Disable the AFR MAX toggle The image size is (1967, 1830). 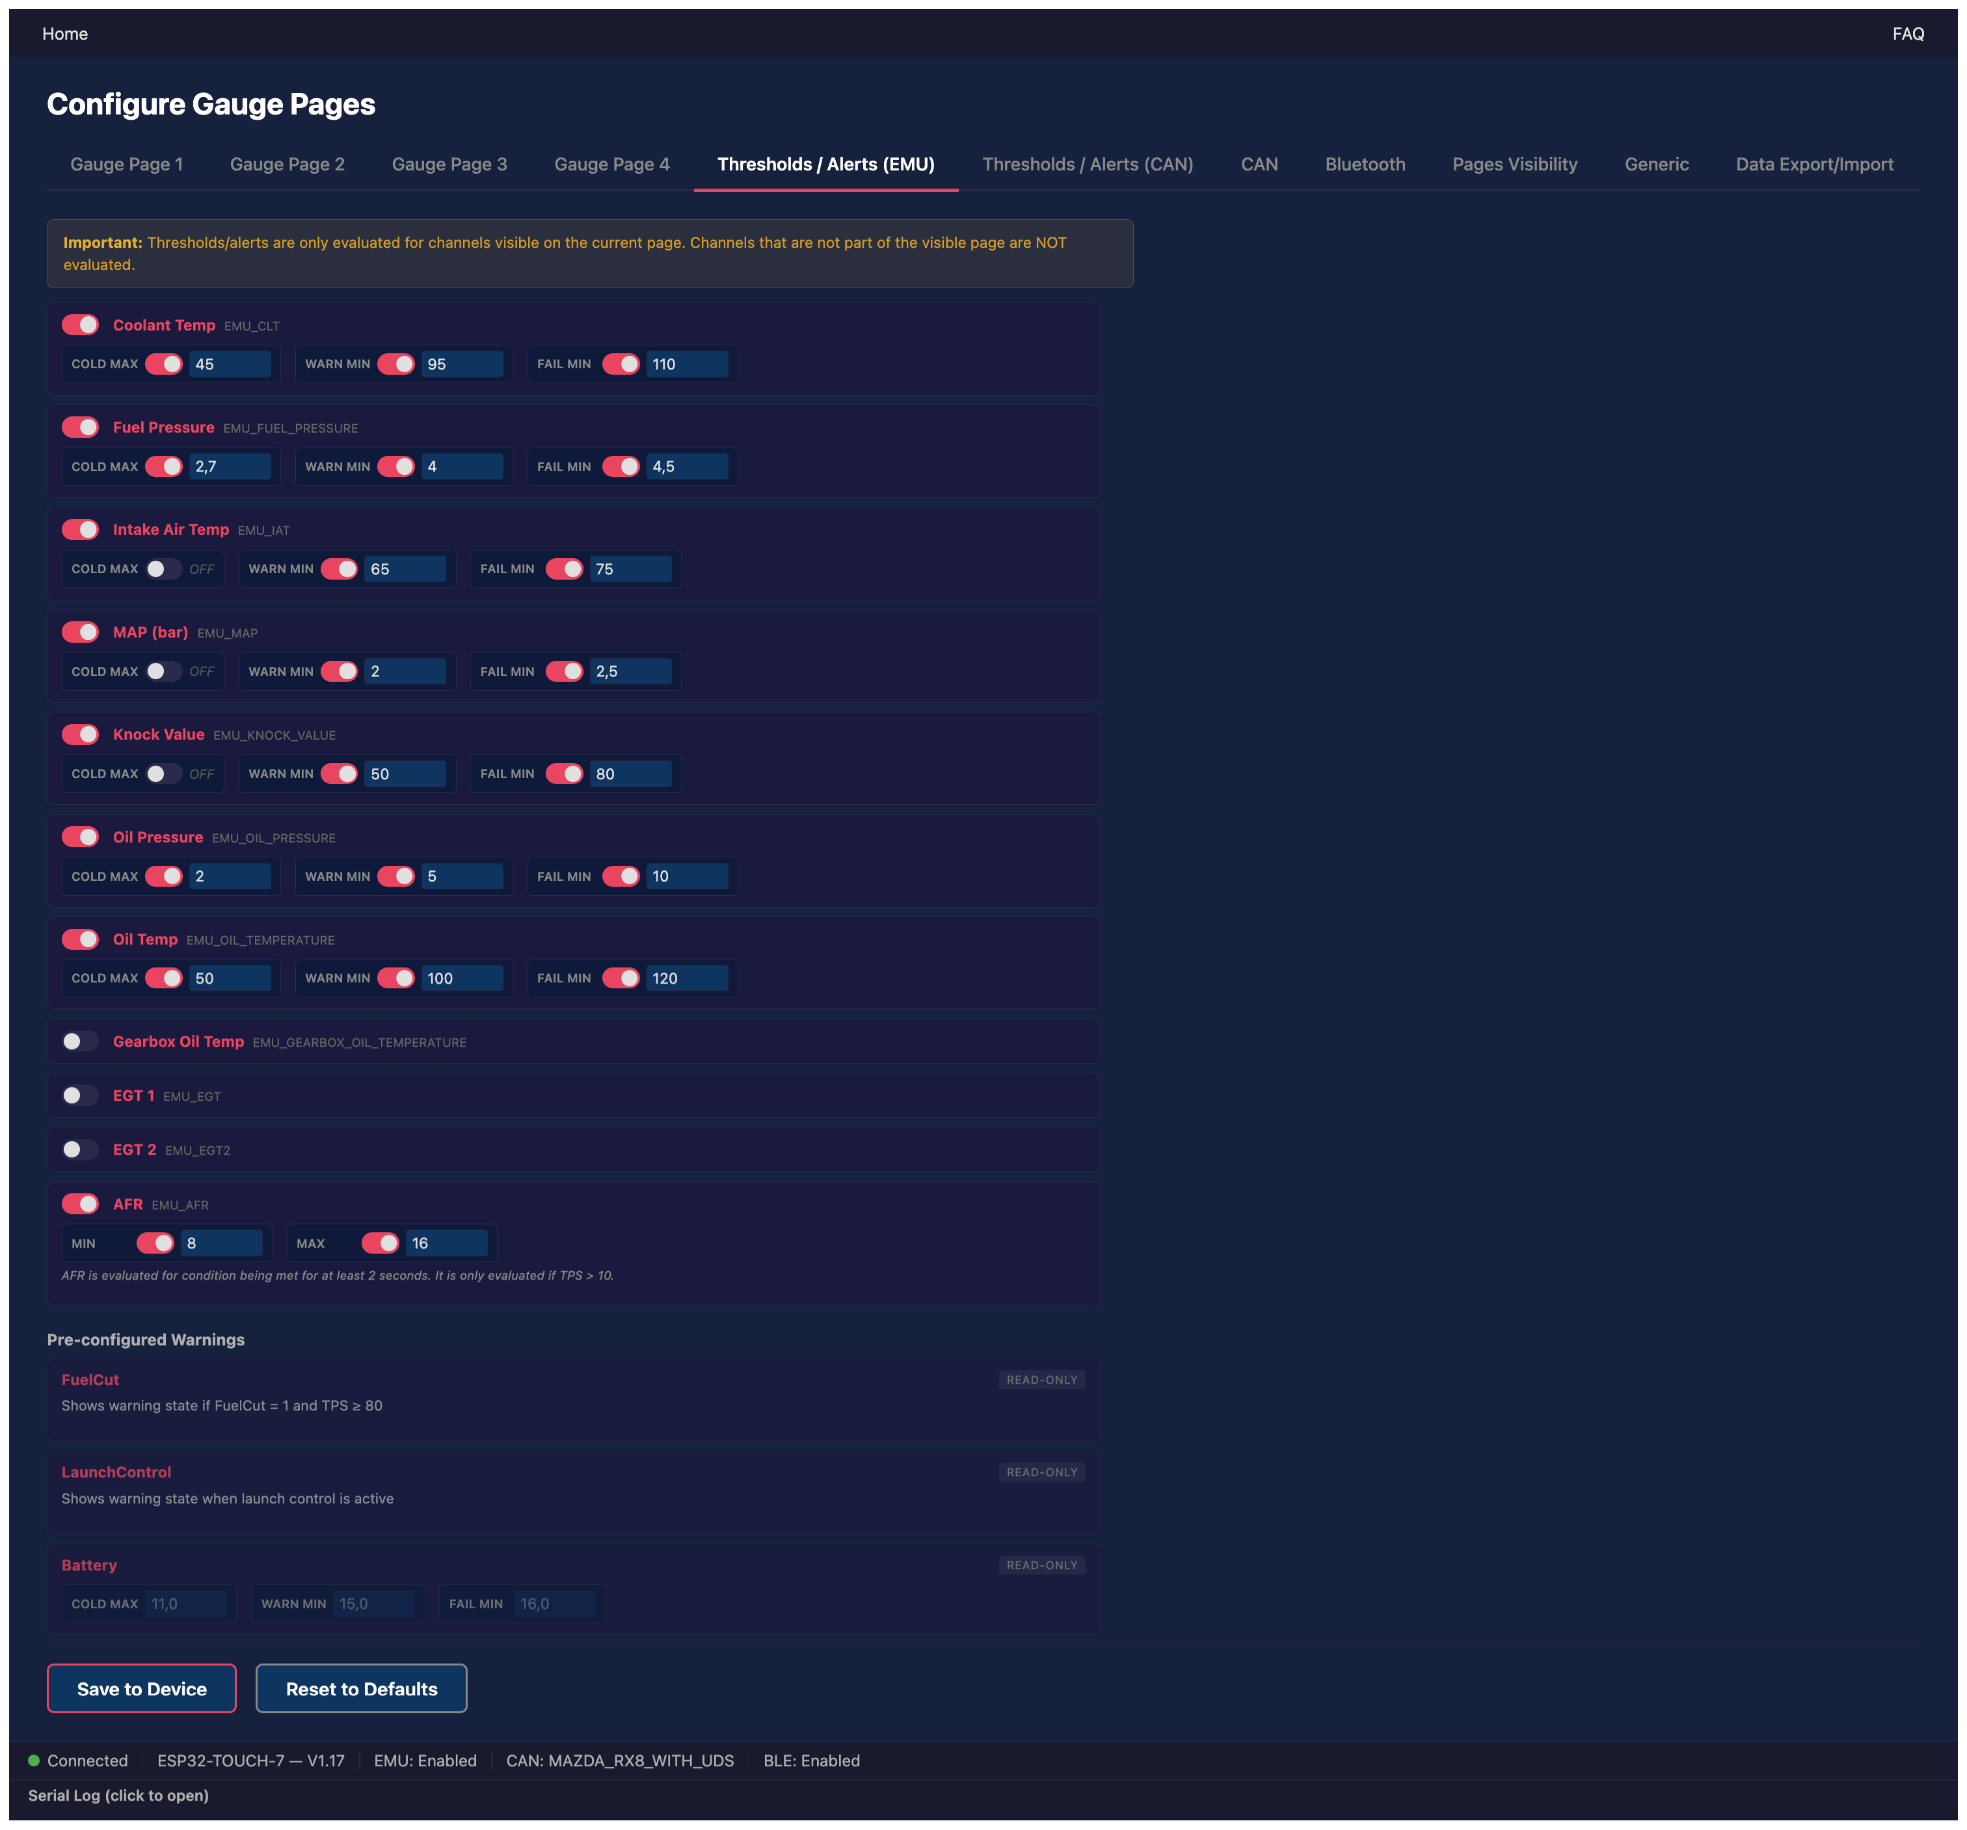pyautogui.click(x=380, y=1243)
